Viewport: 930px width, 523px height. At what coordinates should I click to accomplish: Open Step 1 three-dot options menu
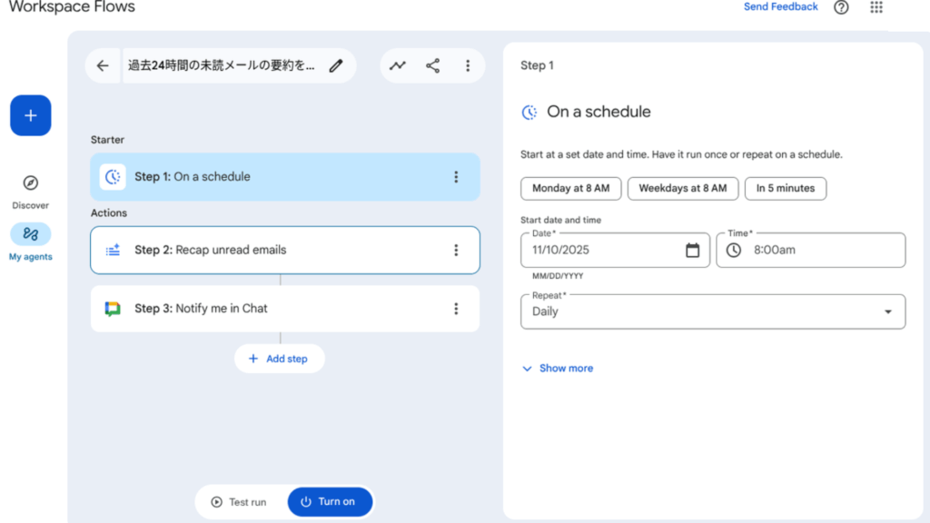coord(456,177)
